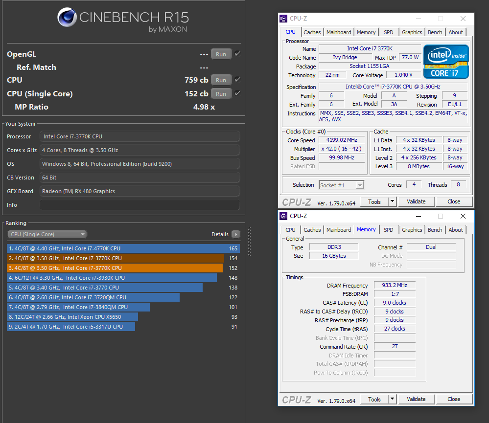Click the Processor field in Your System

140,136
